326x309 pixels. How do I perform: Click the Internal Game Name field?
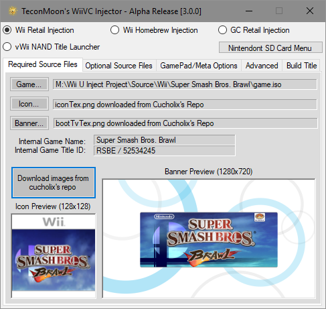click(x=165, y=140)
